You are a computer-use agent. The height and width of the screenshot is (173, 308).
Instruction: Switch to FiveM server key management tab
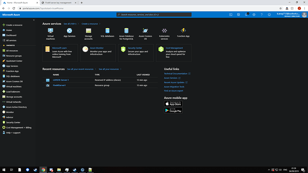pos(58,3)
